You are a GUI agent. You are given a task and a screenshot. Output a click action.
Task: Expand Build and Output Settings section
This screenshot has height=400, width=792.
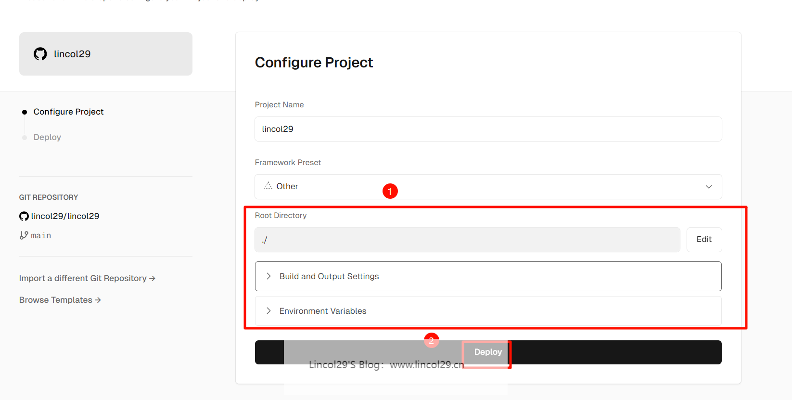pos(488,276)
